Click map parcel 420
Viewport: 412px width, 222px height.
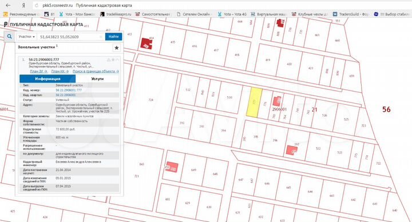[290, 64]
